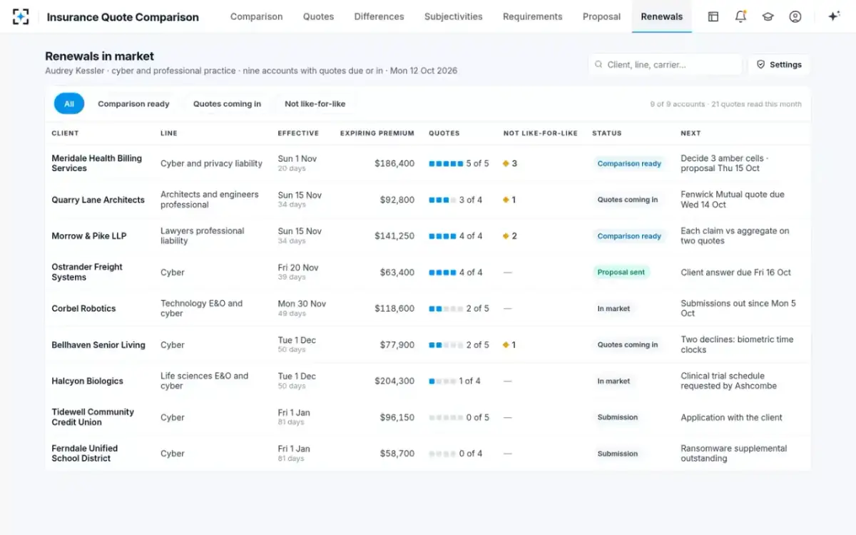Screen dimensions: 856x535
Task: Open the notifications bell
Action: pos(740,16)
